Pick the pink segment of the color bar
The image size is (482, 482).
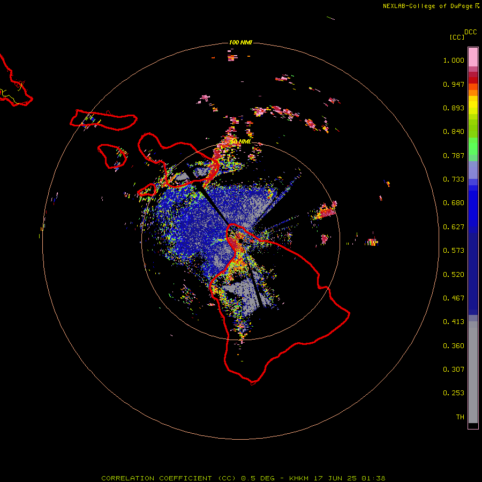click(473, 57)
